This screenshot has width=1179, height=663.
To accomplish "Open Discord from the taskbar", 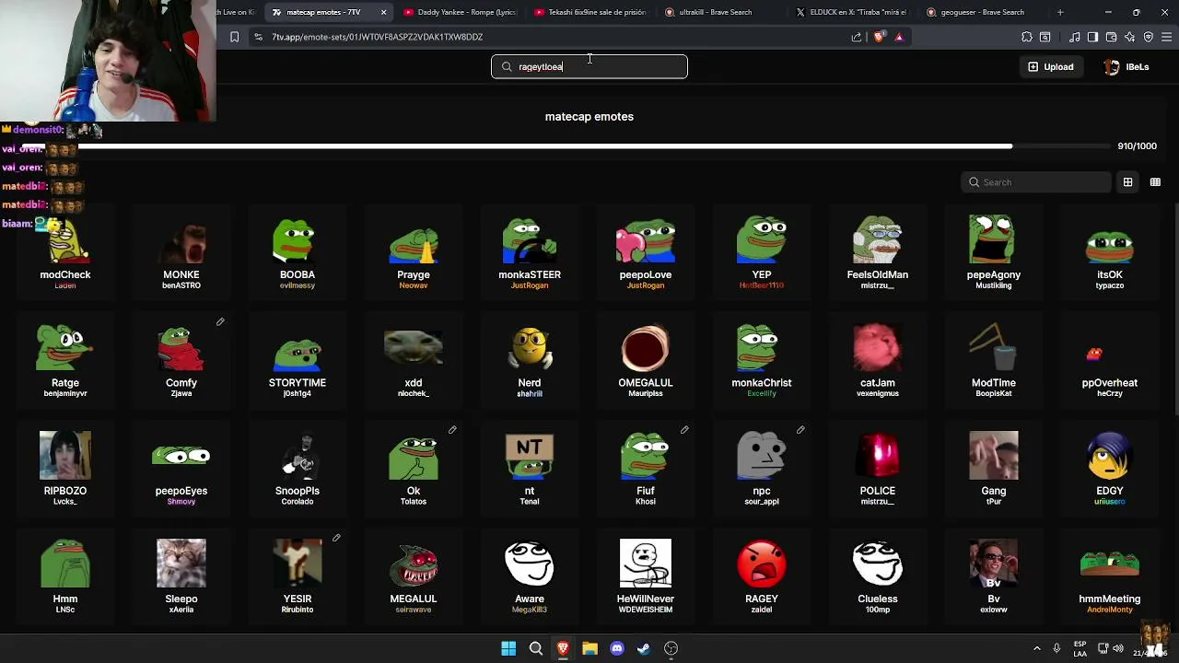I will 617,648.
